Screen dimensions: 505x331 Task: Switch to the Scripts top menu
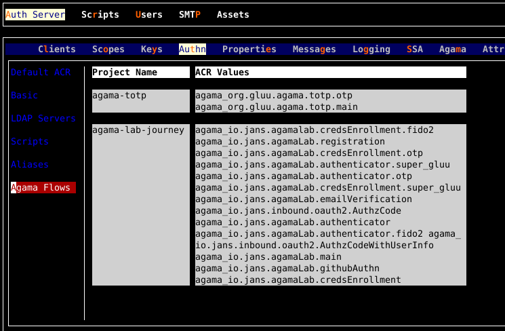[x=100, y=14]
